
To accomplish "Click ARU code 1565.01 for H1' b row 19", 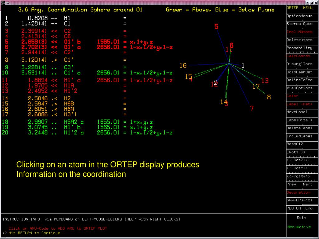I will point(108,127).
